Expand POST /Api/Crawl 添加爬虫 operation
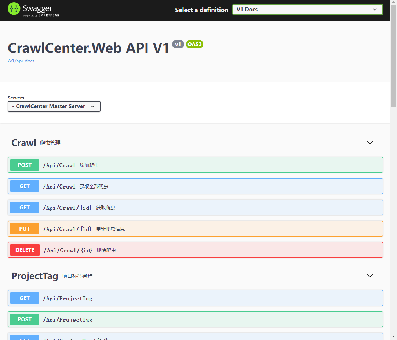Viewport: 397px width, 340px height. tap(195, 165)
